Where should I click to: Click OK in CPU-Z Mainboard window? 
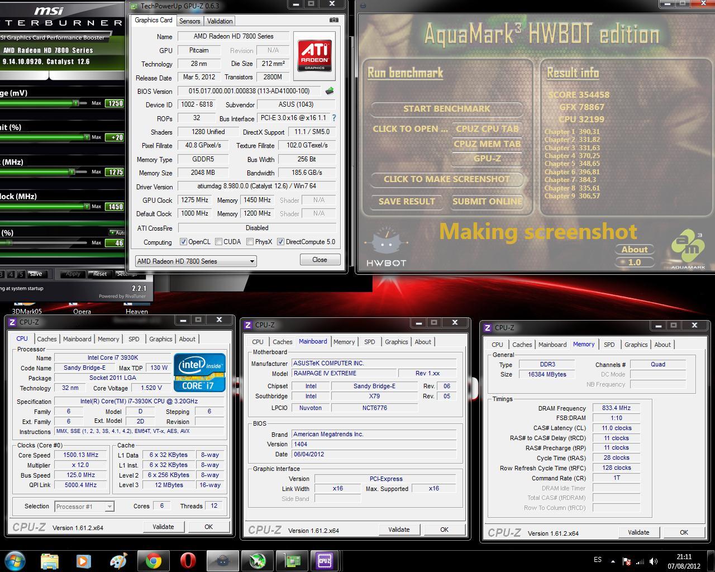pos(444,530)
